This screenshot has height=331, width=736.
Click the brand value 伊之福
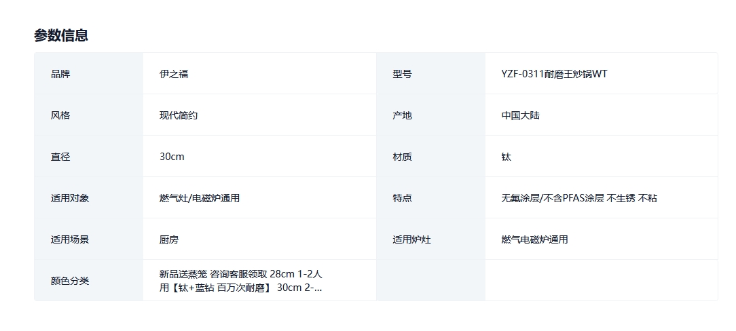pyautogui.click(x=174, y=74)
